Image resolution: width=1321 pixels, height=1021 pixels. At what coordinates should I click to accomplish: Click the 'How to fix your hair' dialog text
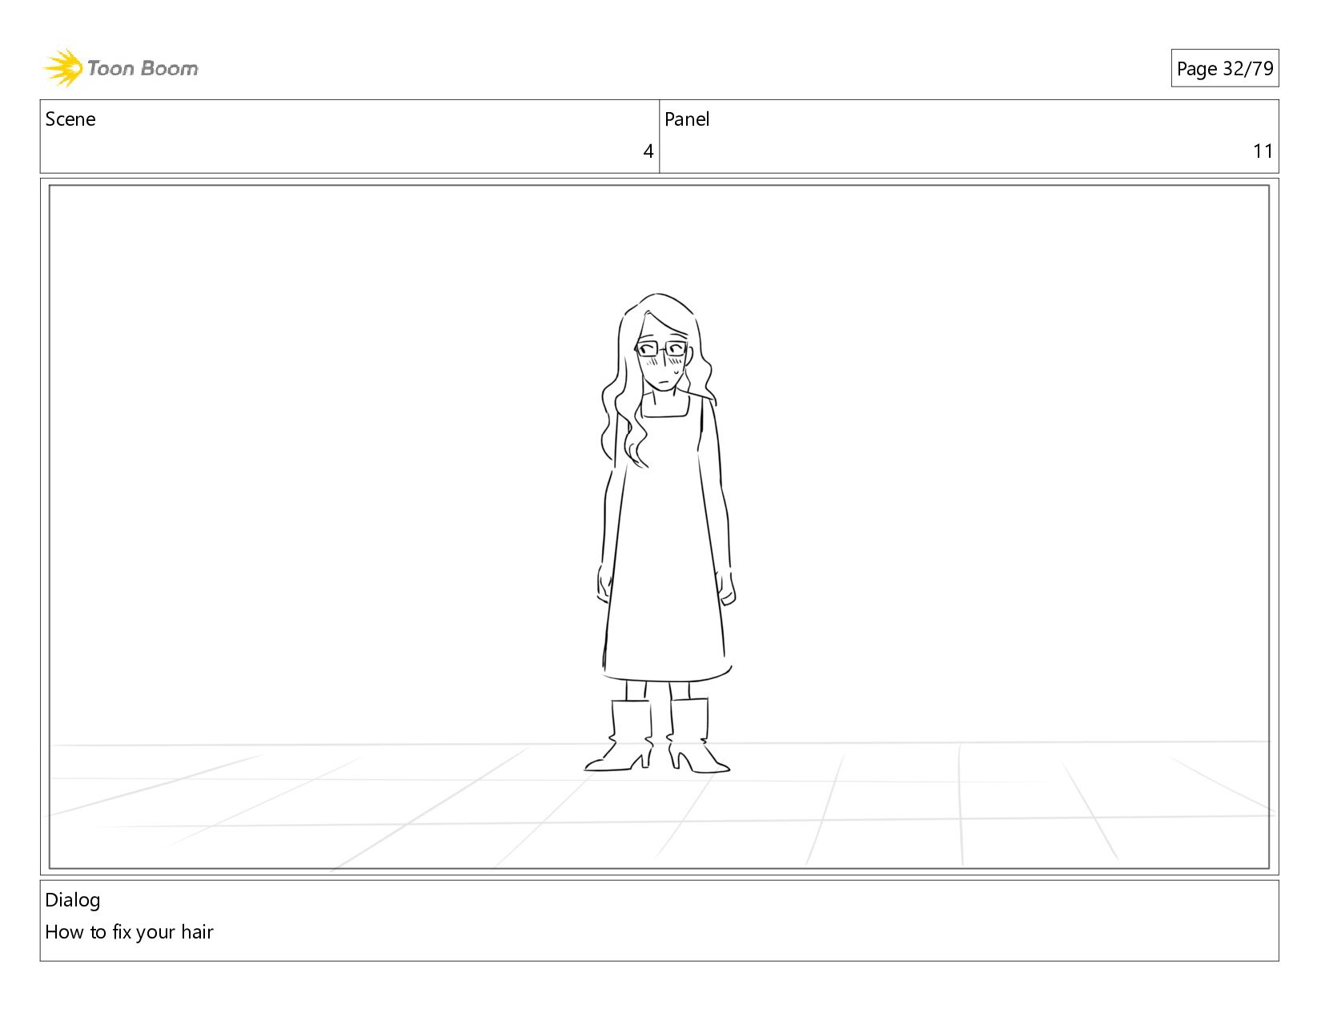tap(130, 932)
